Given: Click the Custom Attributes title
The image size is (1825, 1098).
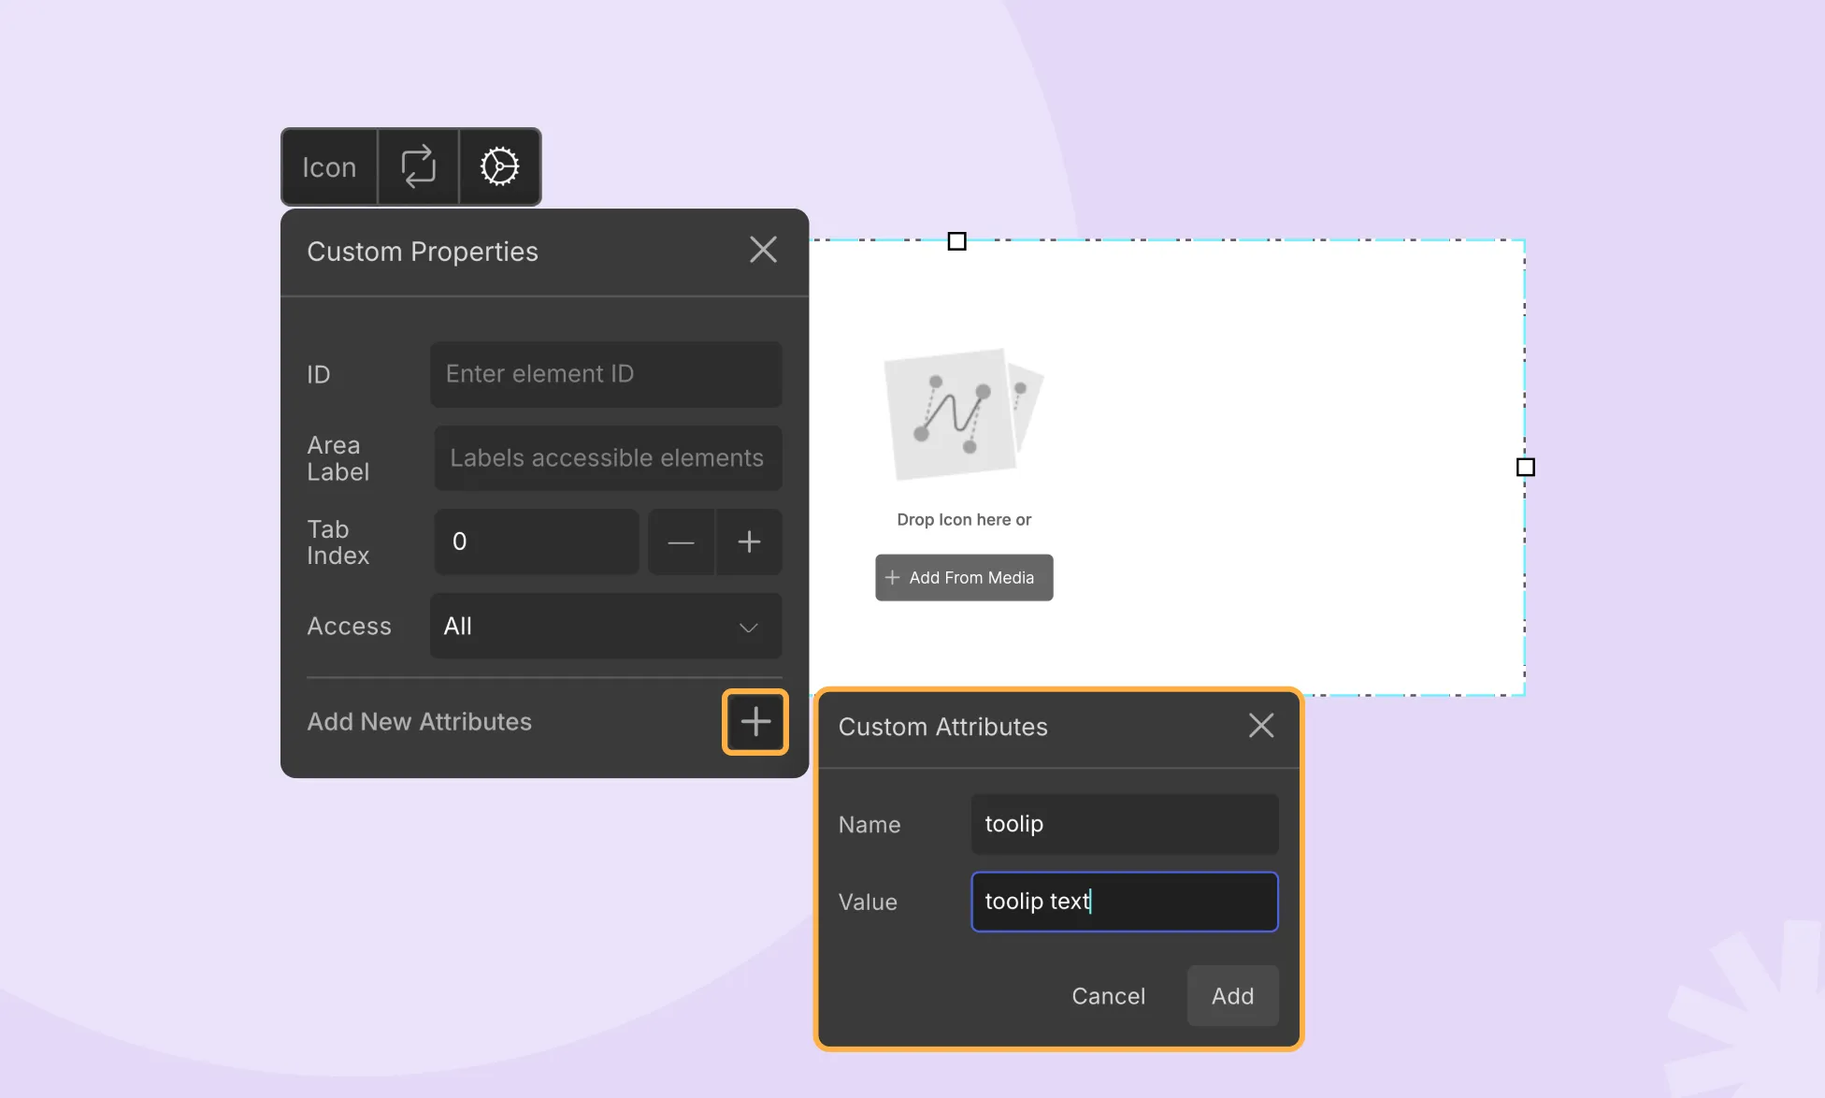Looking at the screenshot, I should pos(942,727).
